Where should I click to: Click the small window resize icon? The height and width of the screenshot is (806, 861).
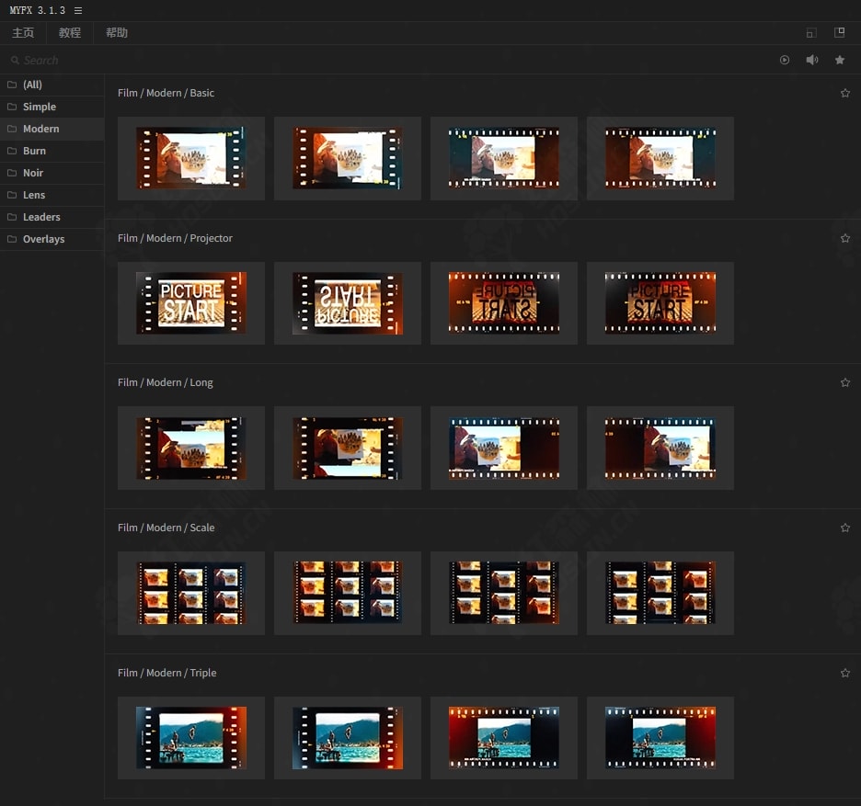click(811, 33)
